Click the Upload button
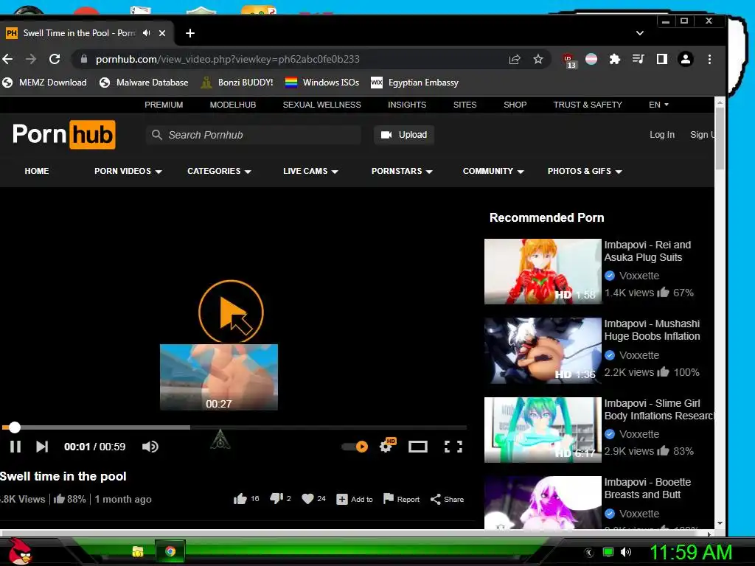Screen dimensions: 755x566 tap(404, 135)
